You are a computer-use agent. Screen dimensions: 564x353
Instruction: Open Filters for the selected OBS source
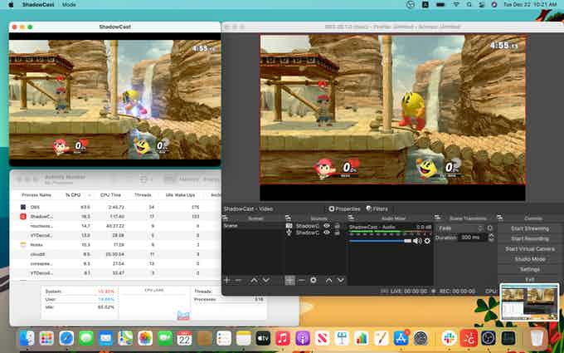pyautogui.click(x=377, y=209)
